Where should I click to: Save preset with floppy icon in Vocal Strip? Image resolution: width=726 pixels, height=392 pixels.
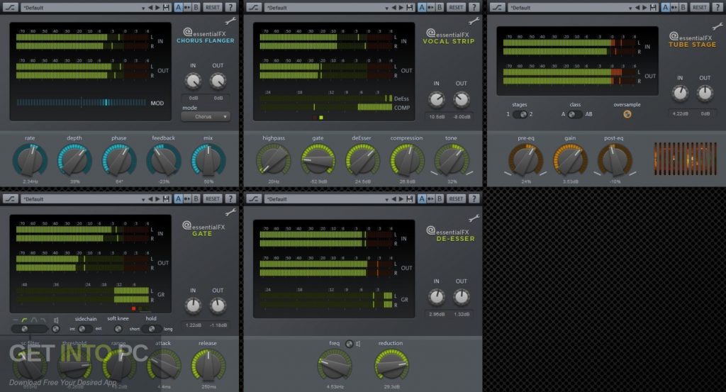pyautogui.click(x=409, y=7)
